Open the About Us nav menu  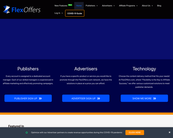(x=146, y=6)
